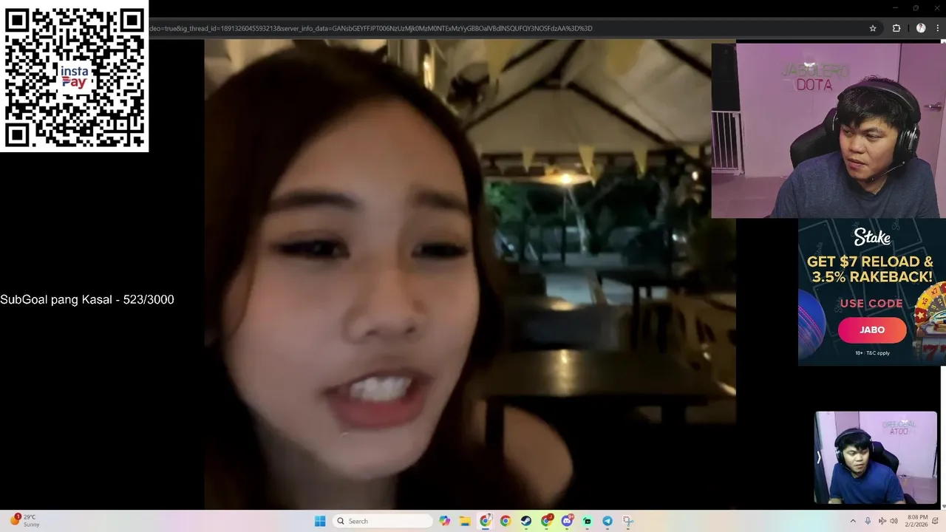946x532 pixels.
Task: Click the small webcam overlay at bottom right
Action: (875, 457)
